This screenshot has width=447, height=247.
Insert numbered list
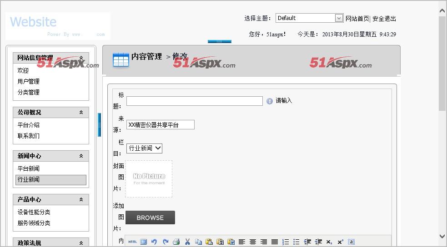coord(286,242)
